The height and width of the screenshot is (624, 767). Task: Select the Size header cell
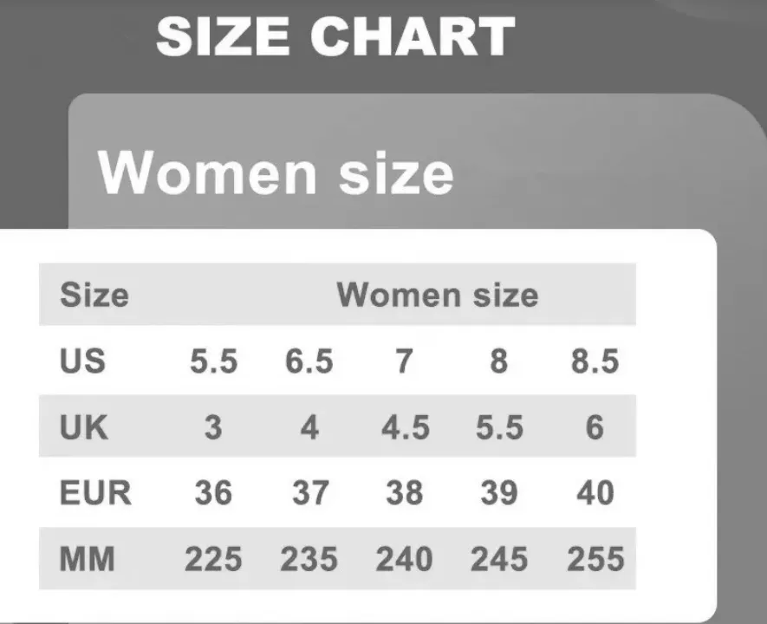click(x=94, y=295)
